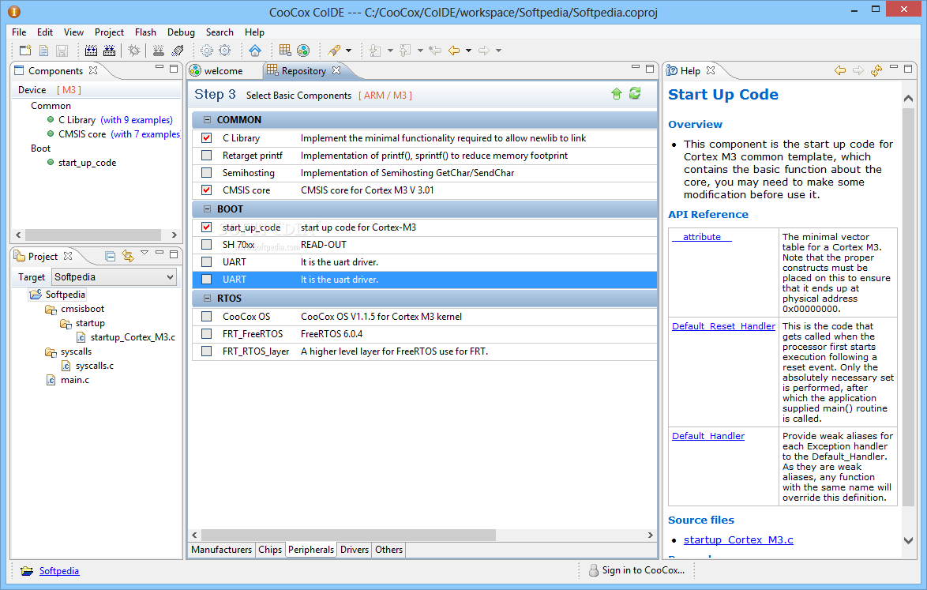Screen dimensions: 927x590
Task: Click the Save floppy disk icon
Action: (x=62, y=51)
